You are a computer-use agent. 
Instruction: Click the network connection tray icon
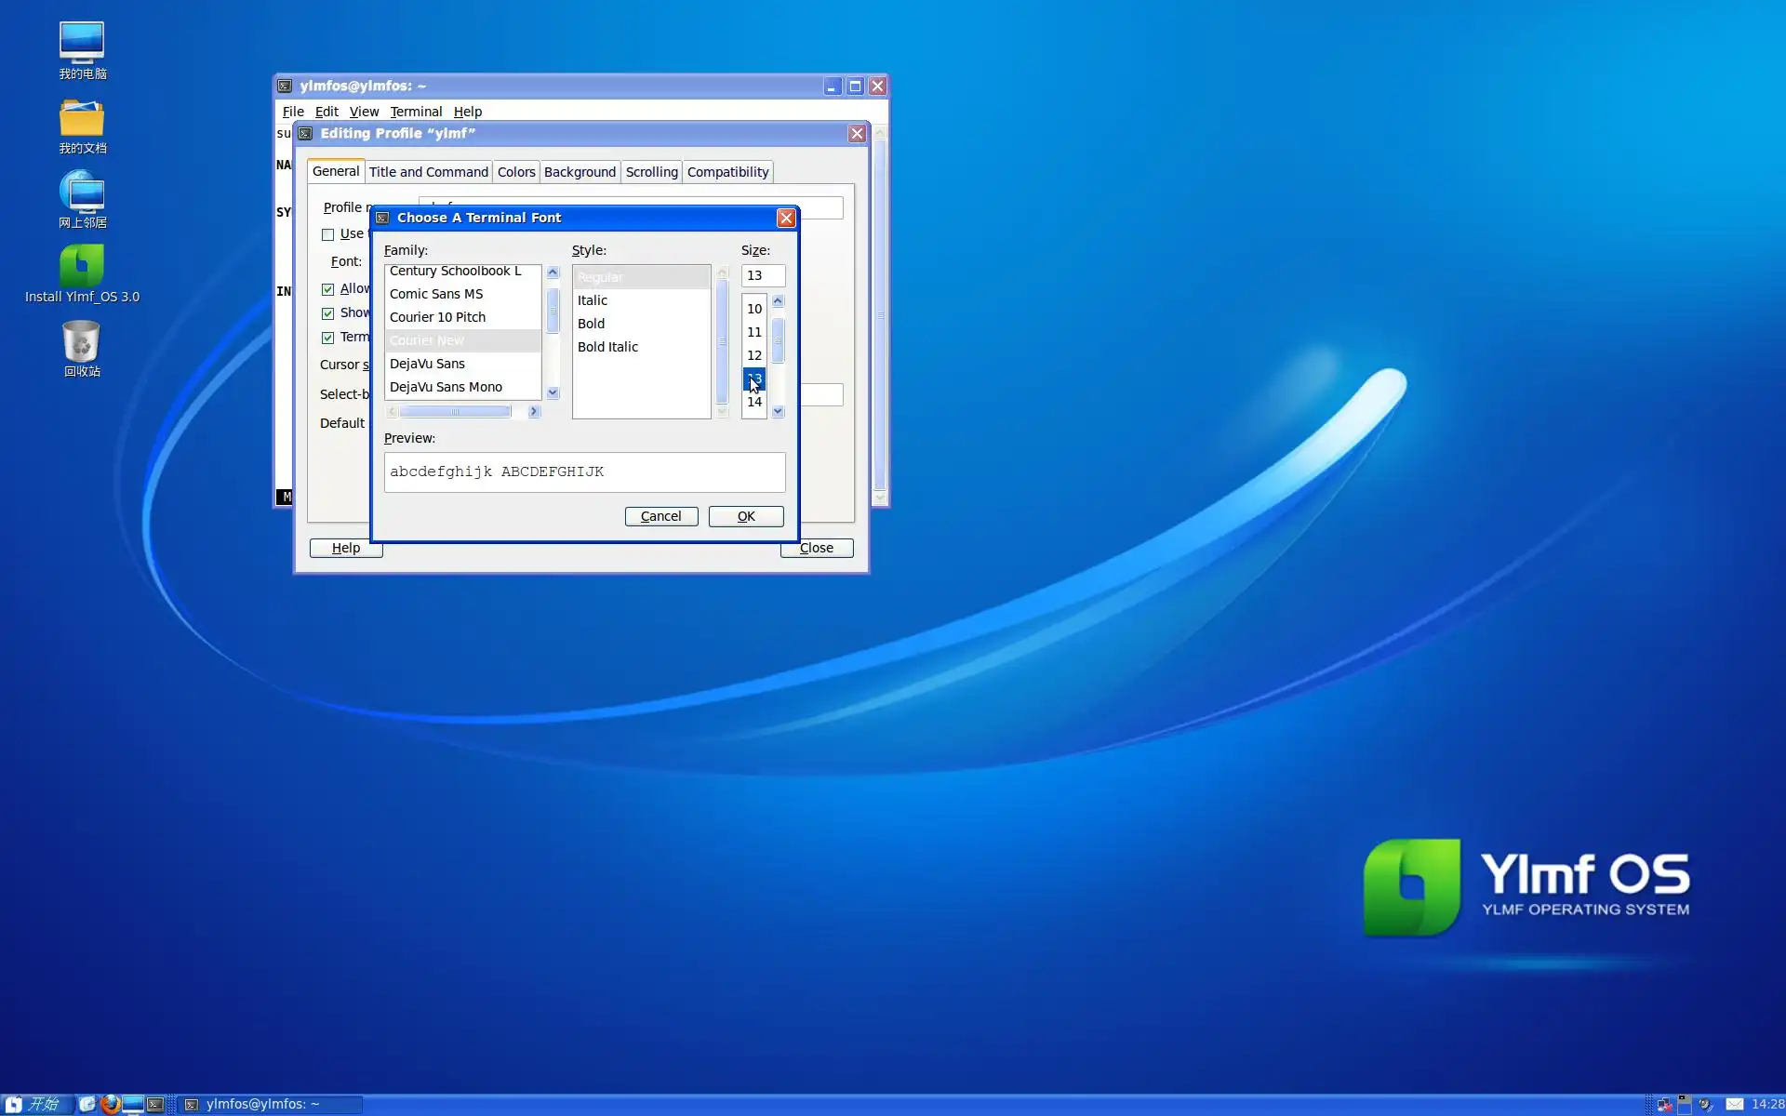pyautogui.click(x=1664, y=1104)
